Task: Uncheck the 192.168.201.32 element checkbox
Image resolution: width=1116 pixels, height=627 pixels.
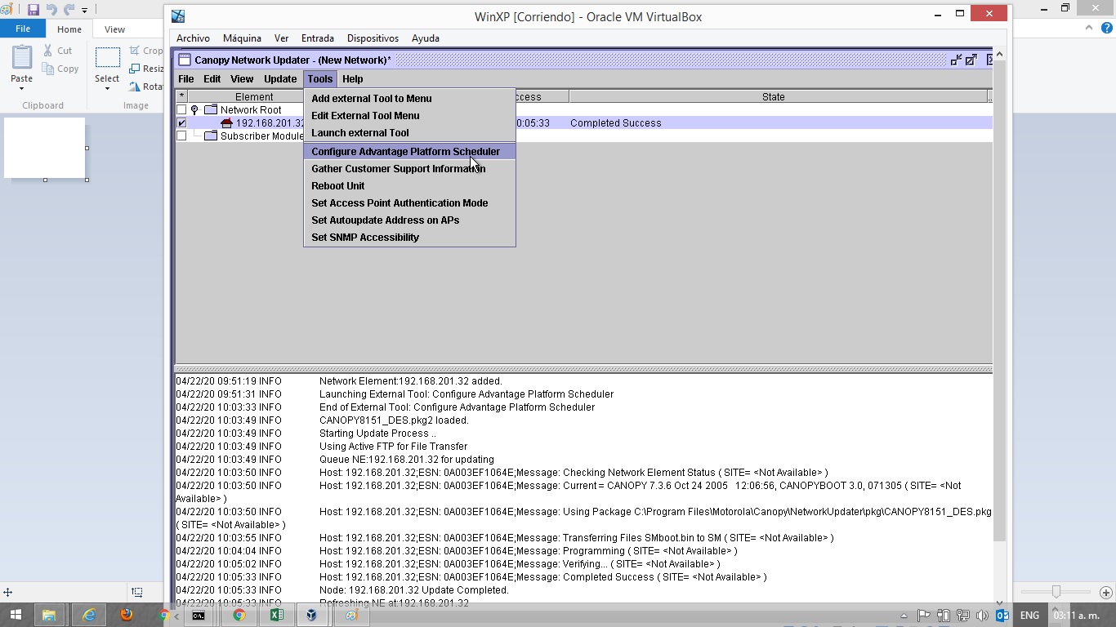Action: tap(181, 123)
